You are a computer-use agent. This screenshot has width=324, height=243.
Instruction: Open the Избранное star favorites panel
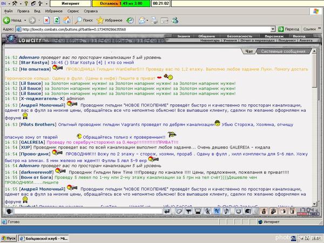pyautogui.click(x=110, y=21)
